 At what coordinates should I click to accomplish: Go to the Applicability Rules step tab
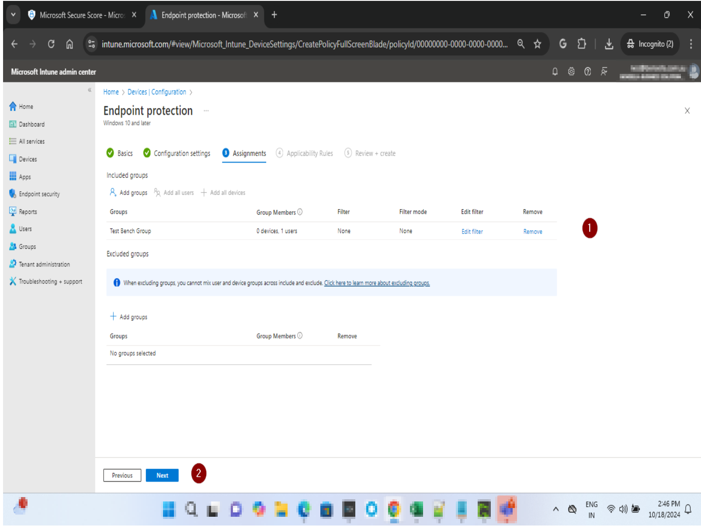[304, 153]
